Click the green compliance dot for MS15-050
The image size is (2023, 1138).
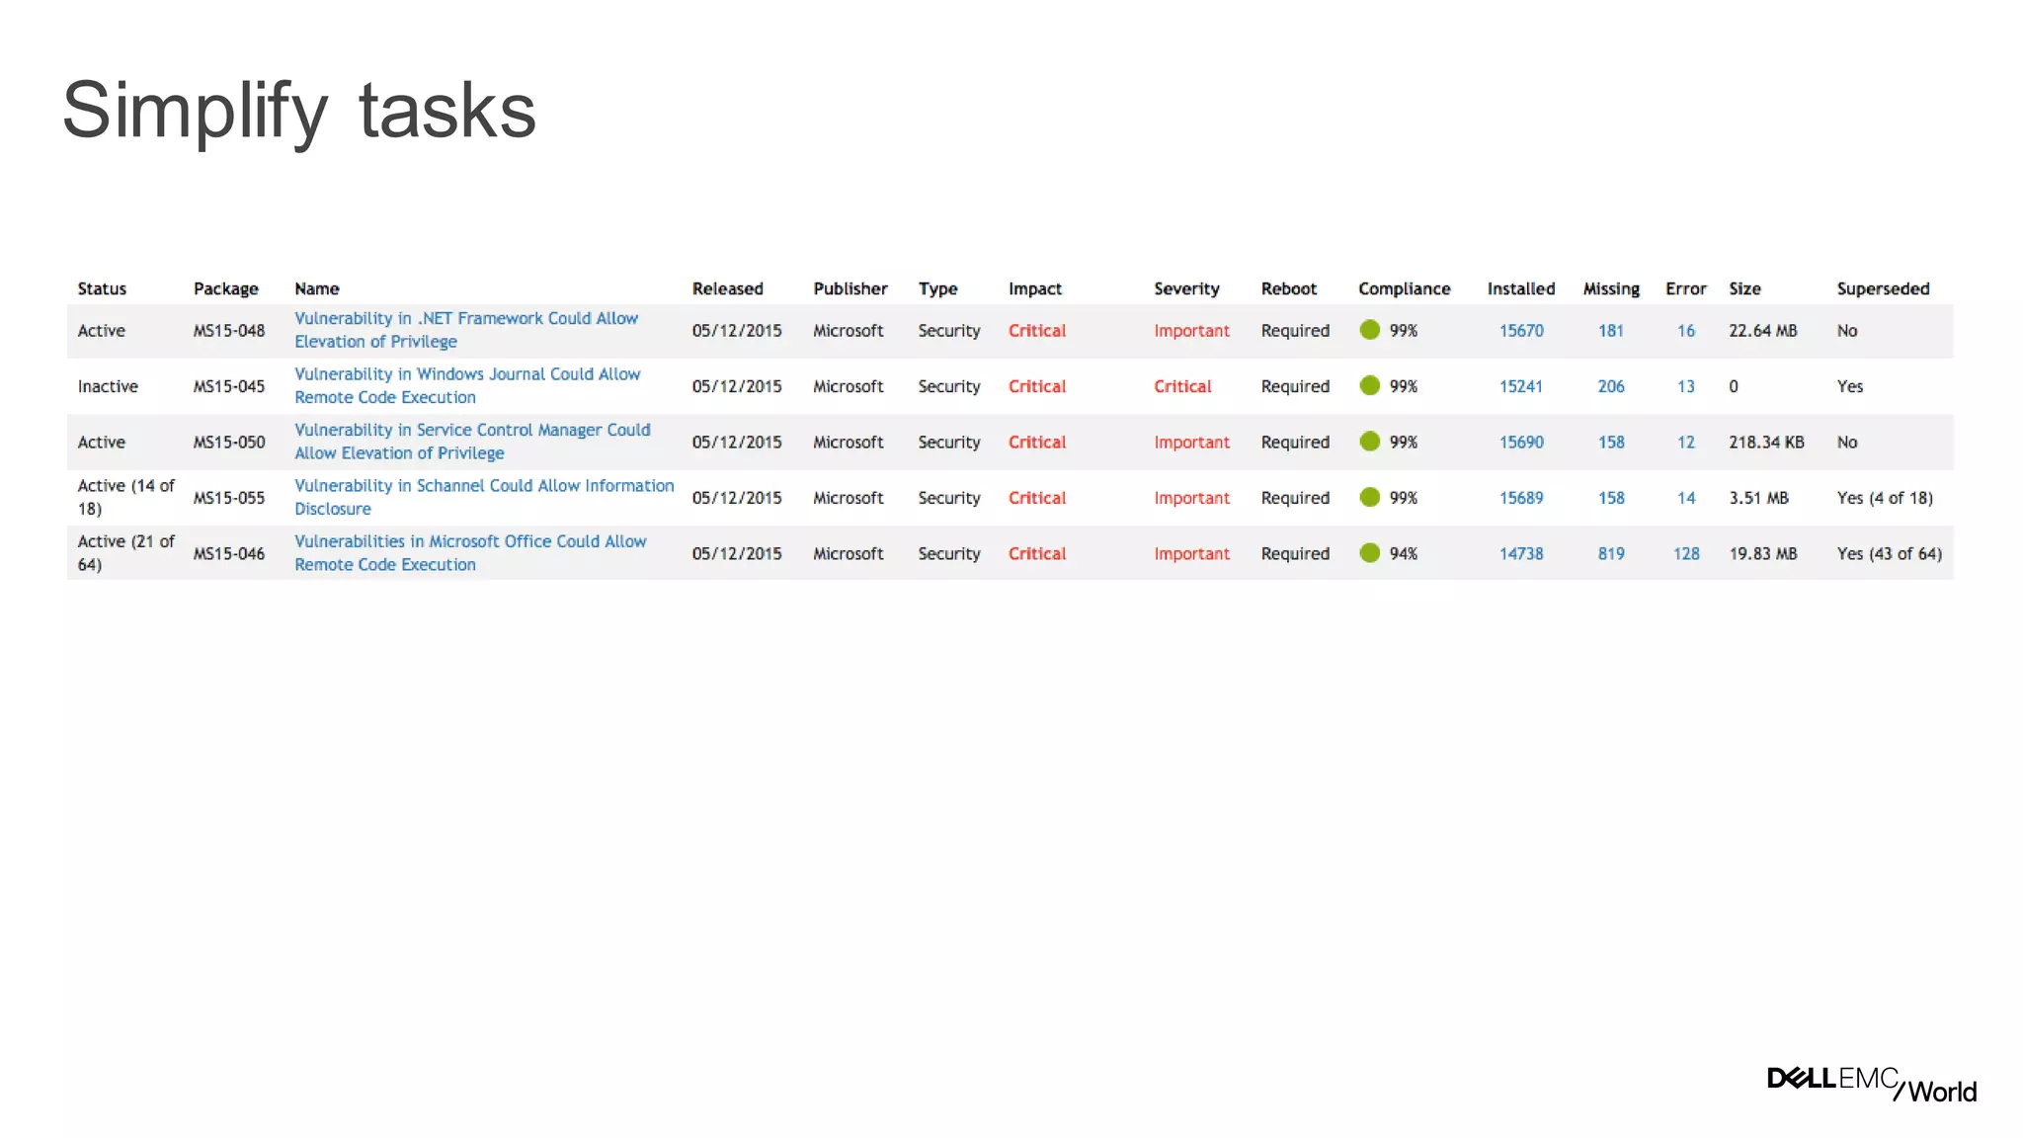pos(1369,442)
